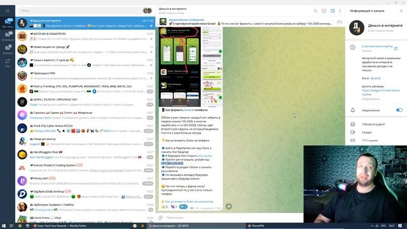The image size is (407, 229).
Task: Open the DigiByte (DGB) Airdrop chat
Action: [85, 194]
